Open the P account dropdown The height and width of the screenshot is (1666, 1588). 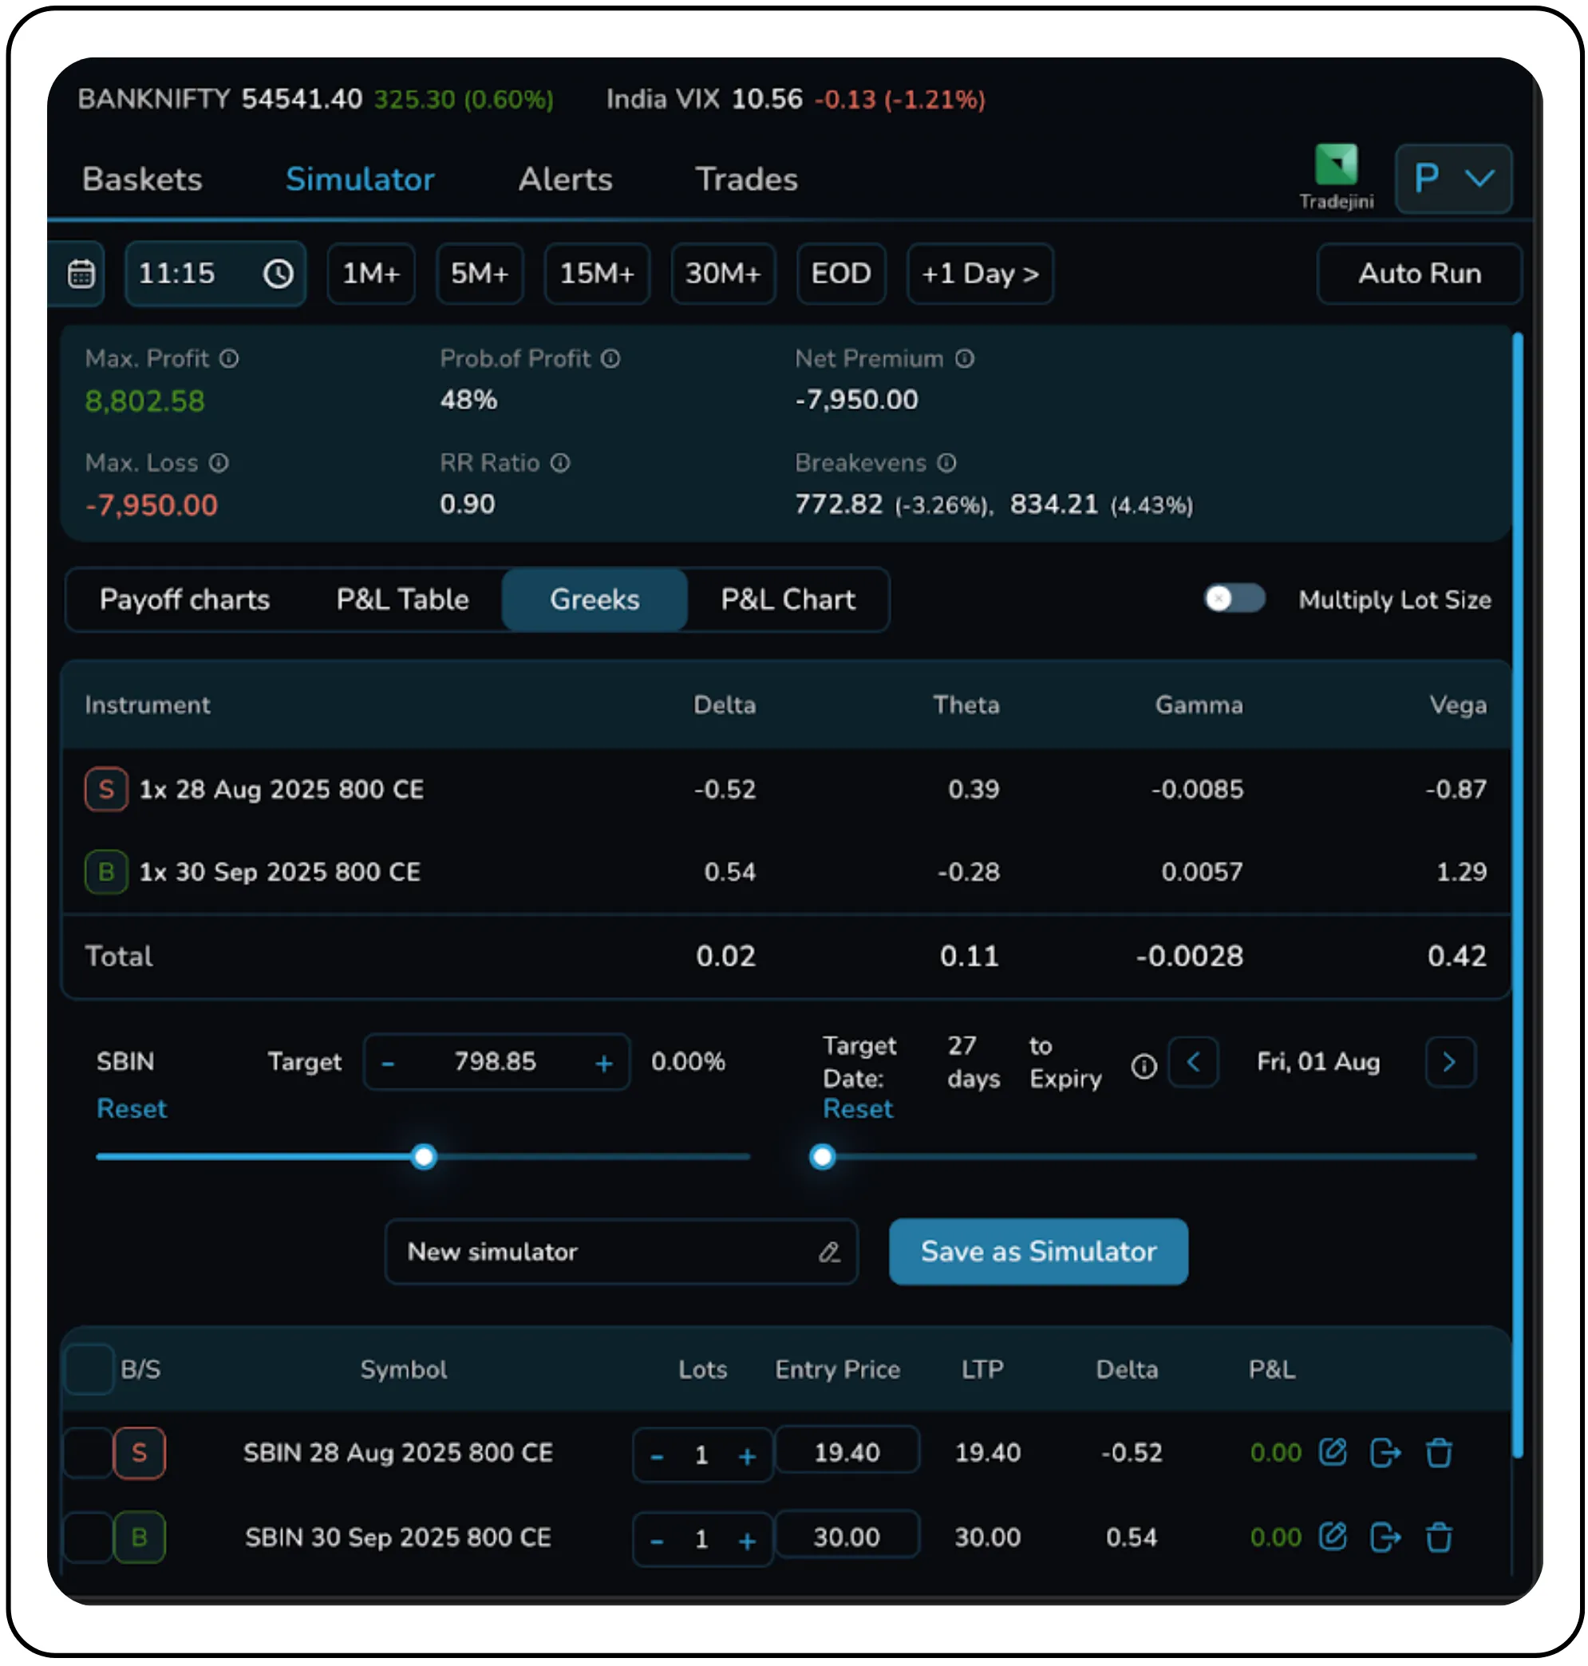click(x=1453, y=179)
